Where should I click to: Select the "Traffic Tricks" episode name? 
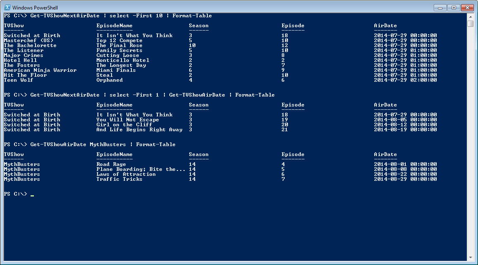pyautogui.click(x=119, y=179)
